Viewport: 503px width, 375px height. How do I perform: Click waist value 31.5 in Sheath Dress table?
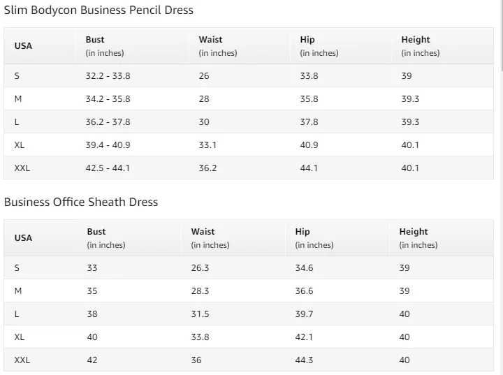coord(200,314)
